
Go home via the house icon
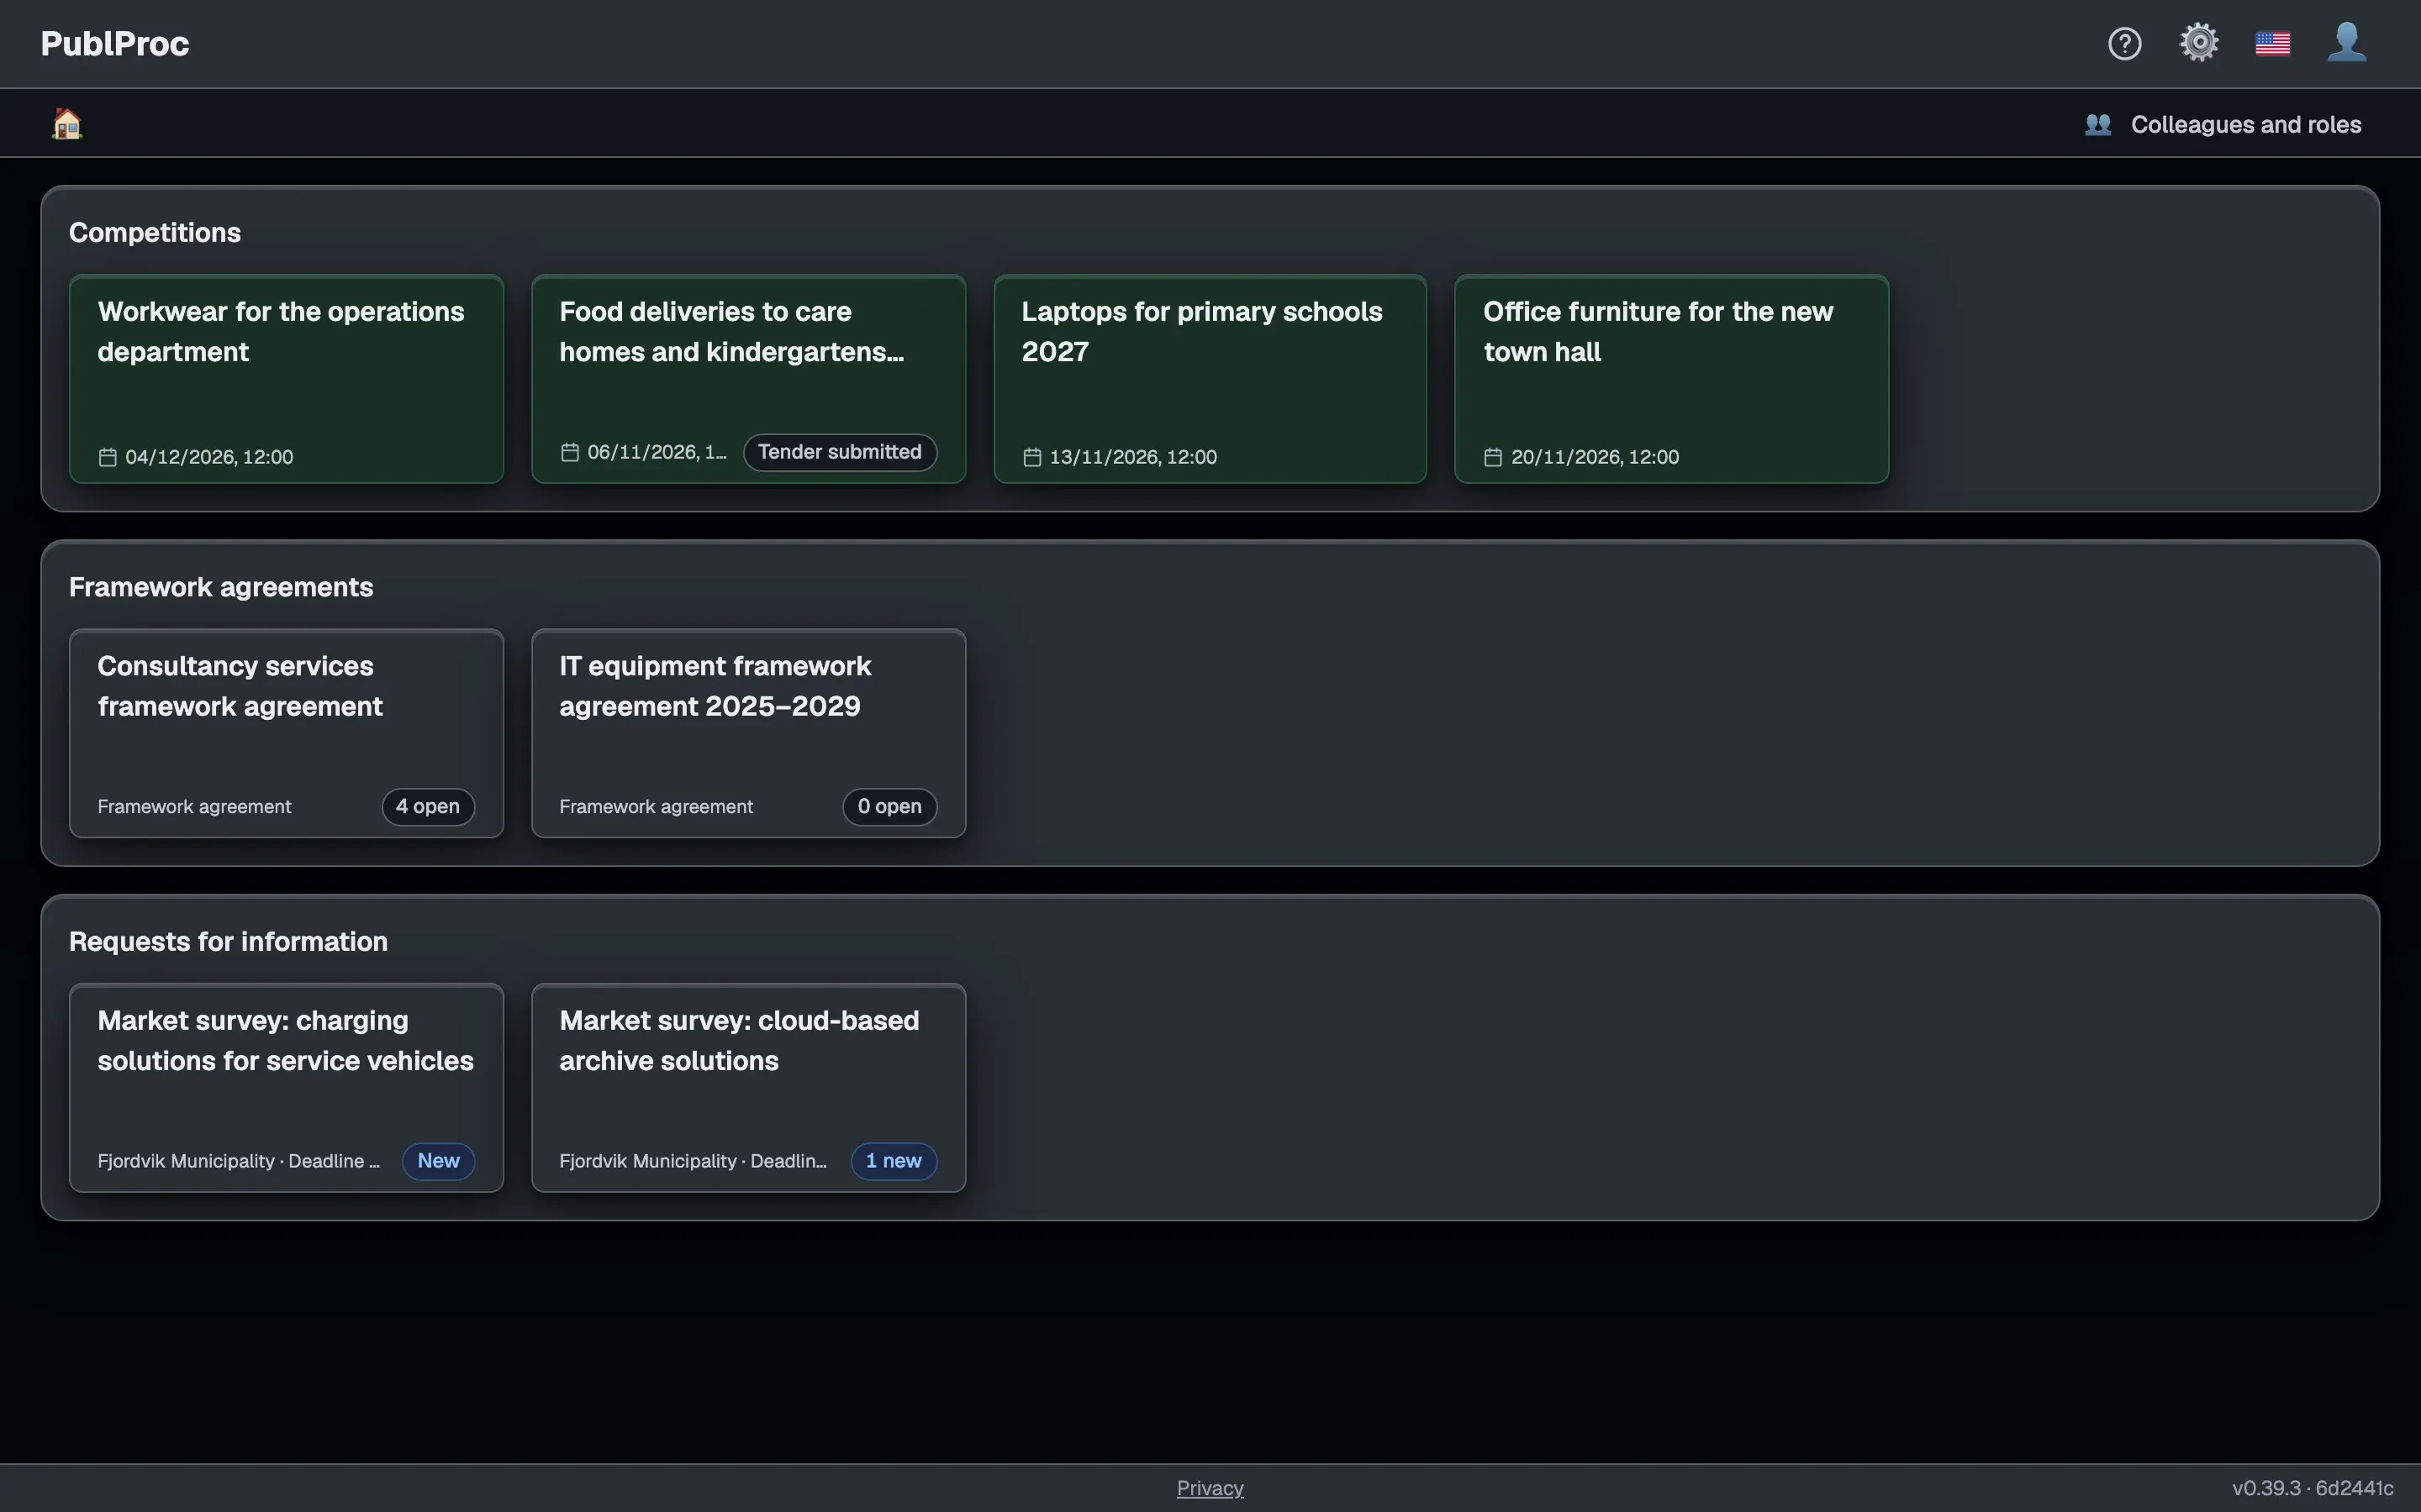67,123
